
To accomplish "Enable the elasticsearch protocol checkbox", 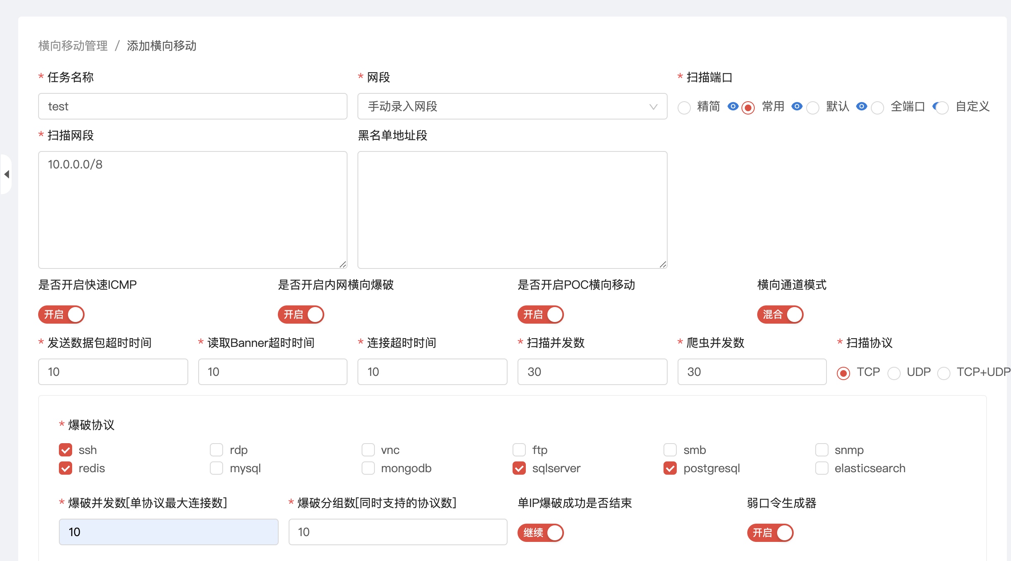I will click(x=821, y=468).
